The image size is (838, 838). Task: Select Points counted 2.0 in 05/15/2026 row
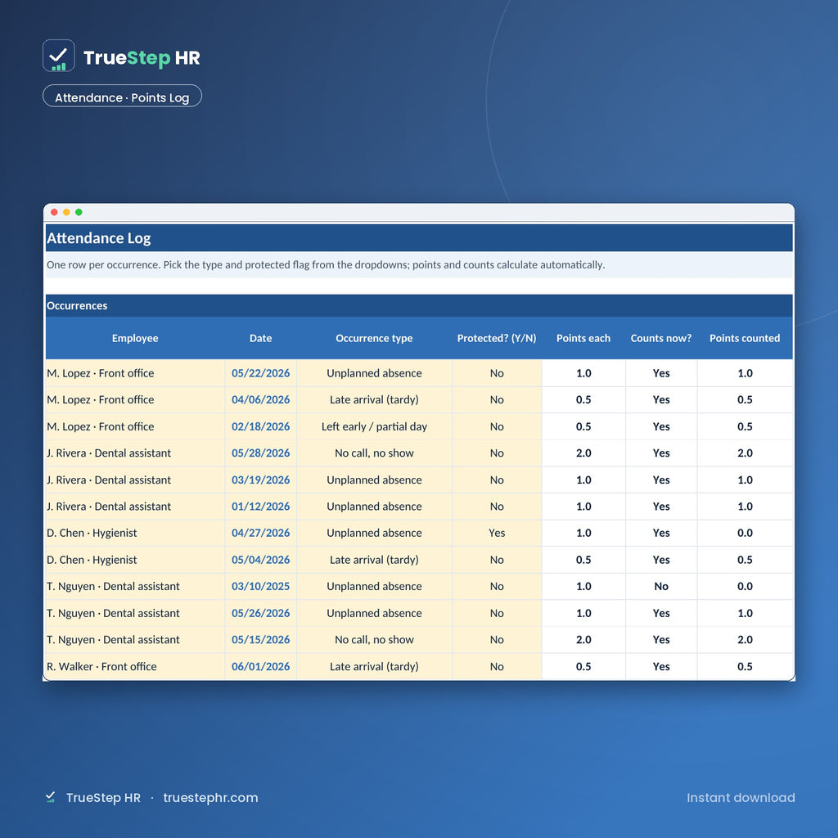tap(745, 640)
